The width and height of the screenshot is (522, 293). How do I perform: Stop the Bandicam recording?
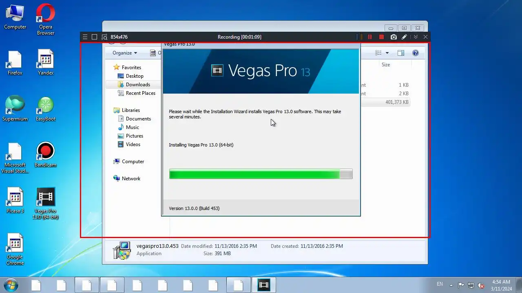(382, 37)
